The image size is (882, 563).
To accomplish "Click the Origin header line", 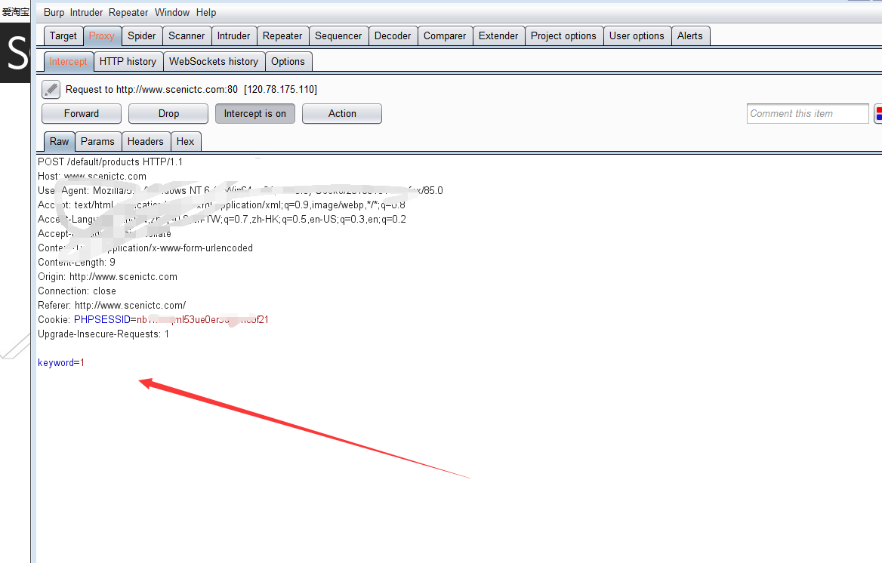I will [x=107, y=277].
